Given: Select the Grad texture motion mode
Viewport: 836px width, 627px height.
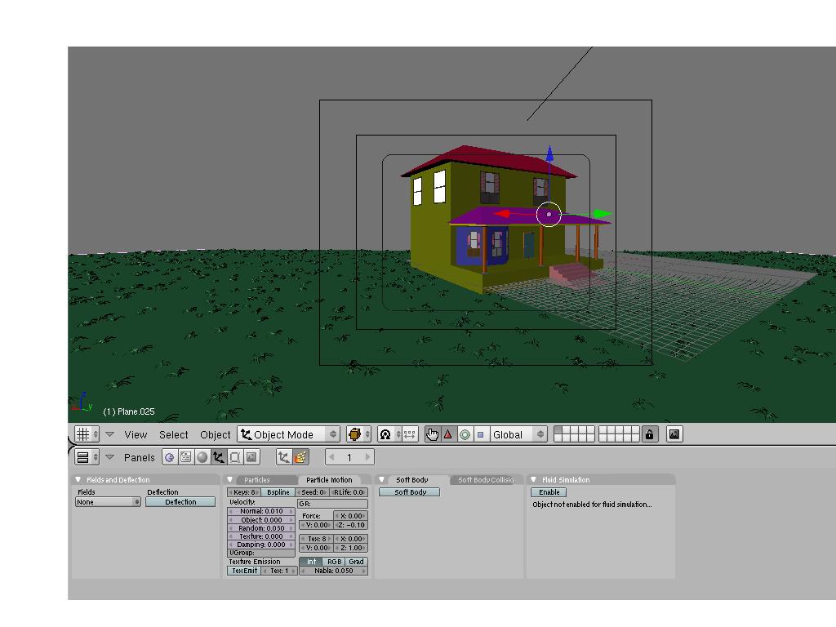Looking at the screenshot, I should point(357,562).
